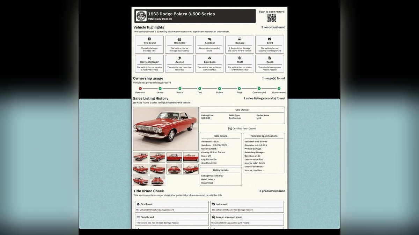Click '1 sales listing record(s) found' text
Viewport: 419px width, 235px height.
pyautogui.click(x=264, y=99)
